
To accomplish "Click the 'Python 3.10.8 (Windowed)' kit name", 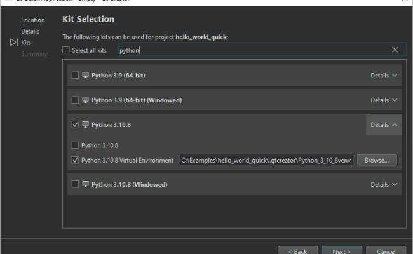I will pos(130,185).
